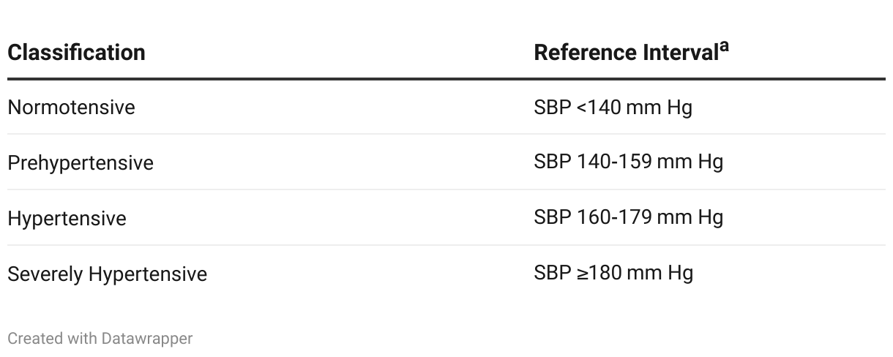Screen dimensions: 893x357
Task: Click the "SBP 160-179 mm Hg" value
Action: click(628, 217)
